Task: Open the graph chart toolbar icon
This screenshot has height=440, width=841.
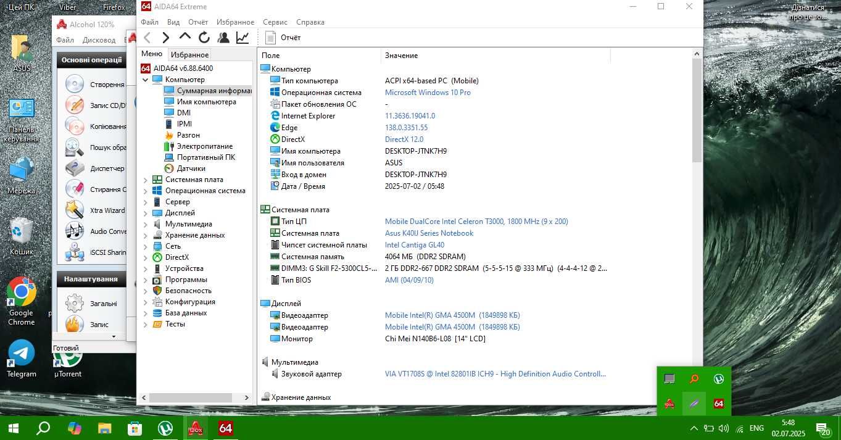Action: (x=242, y=38)
